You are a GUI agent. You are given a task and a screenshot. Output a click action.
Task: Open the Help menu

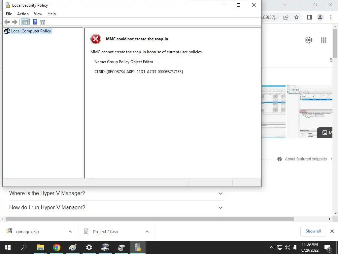51,14
